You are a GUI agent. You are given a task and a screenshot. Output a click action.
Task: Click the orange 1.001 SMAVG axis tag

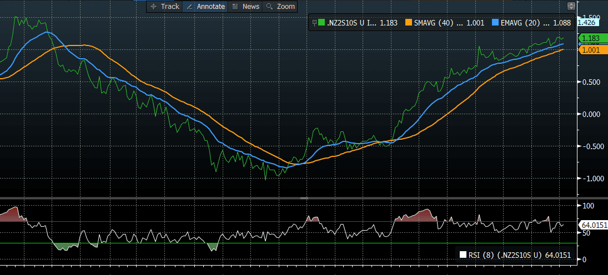[590, 50]
